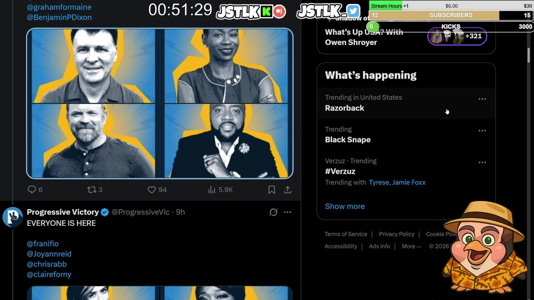Viewport: 534px width, 300px height.
Task: Open Terms of Service footer link
Action: pyautogui.click(x=346, y=234)
